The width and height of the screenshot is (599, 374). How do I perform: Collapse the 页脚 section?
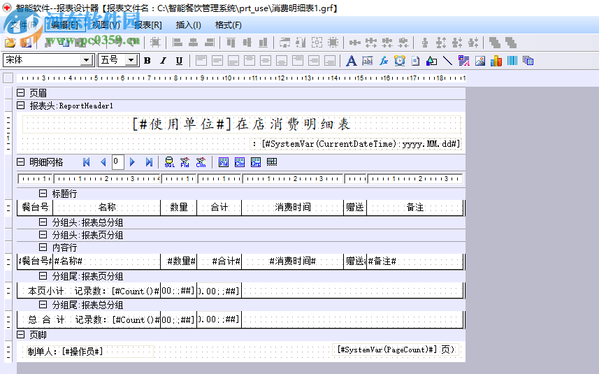point(21,335)
